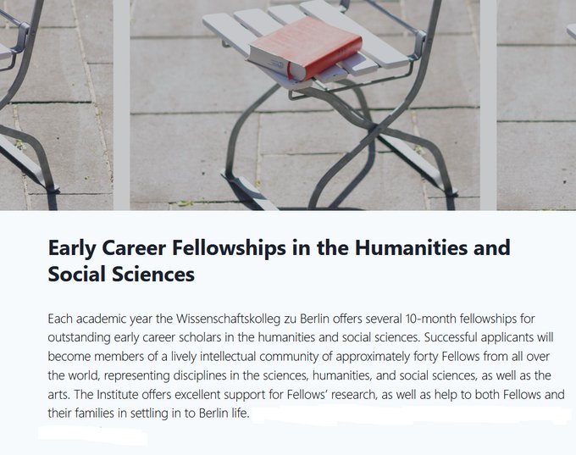The width and height of the screenshot is (576, 455).
Task: Click the white blank area after 'Berlin life.'
Action: click(x=411, y=414)
